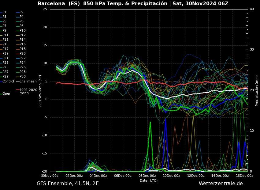Click the GFS Ensemble, 41.5N, 2E caption
The width and height of the screenshot is (260, 190).
click(x=68, y=184)
